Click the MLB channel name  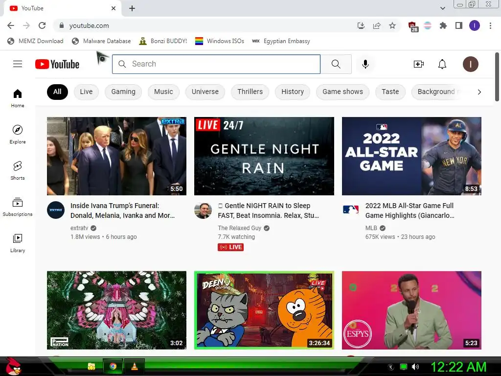coord(371,228)
